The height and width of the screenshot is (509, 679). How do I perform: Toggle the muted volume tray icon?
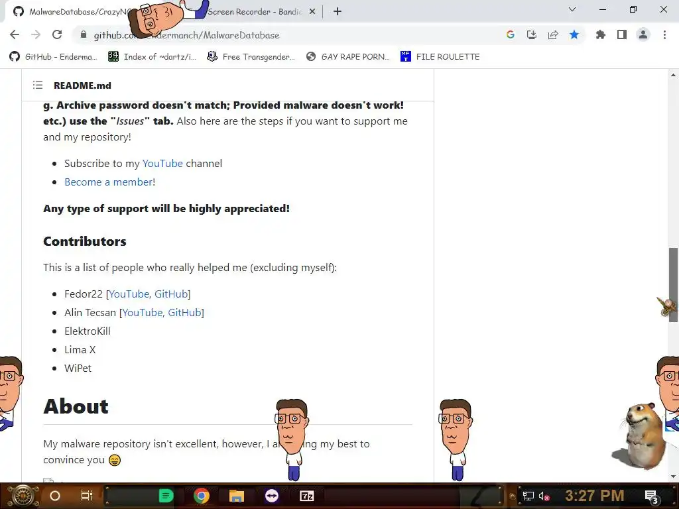tap(544, 496)
